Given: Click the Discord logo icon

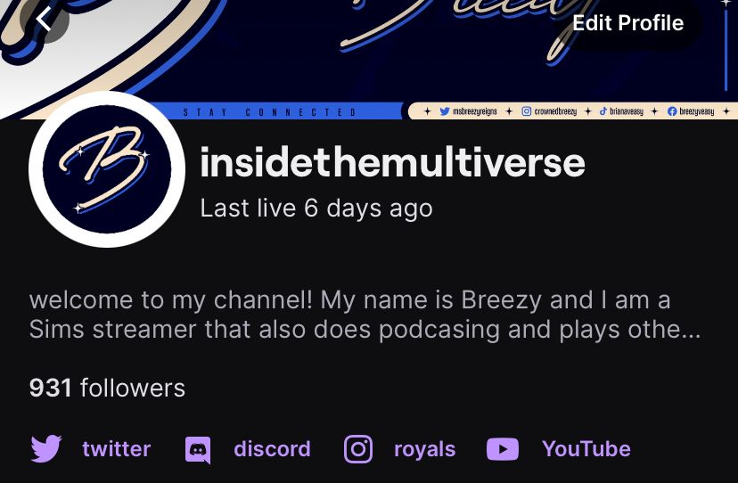Looking at the screenshot, I should [x=198, y=449].
